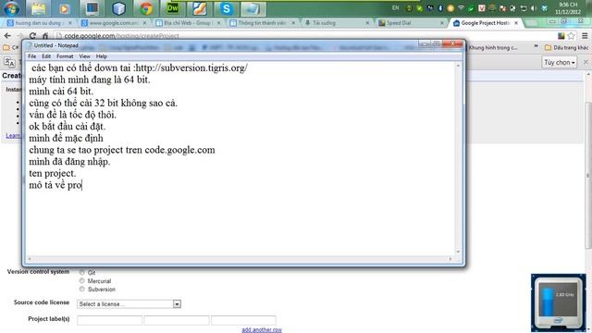Click the Learn more link
Image resolution: width=592 pixels, height=333 pixels.
pos(13,135)
